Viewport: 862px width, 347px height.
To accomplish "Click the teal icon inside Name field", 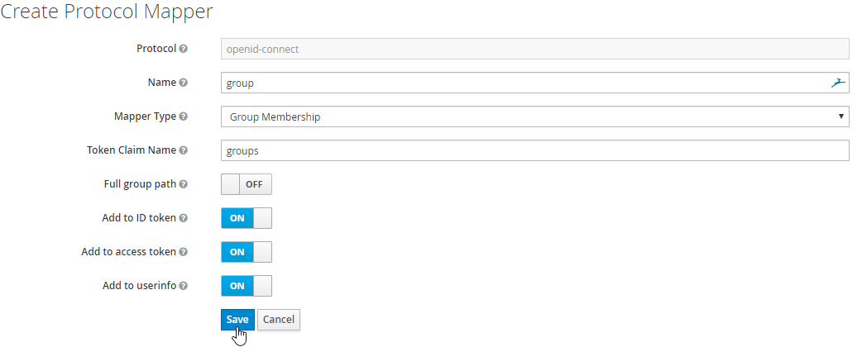I will [838, 83].
